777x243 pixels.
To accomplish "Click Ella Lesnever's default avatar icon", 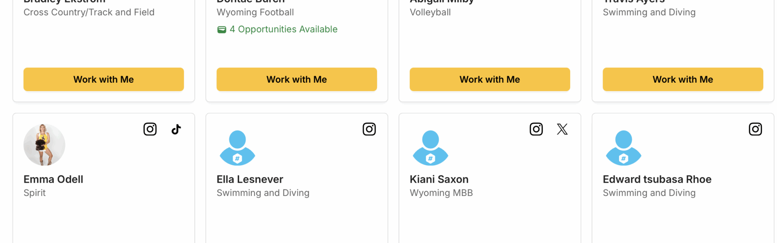I will coord(238,147).
